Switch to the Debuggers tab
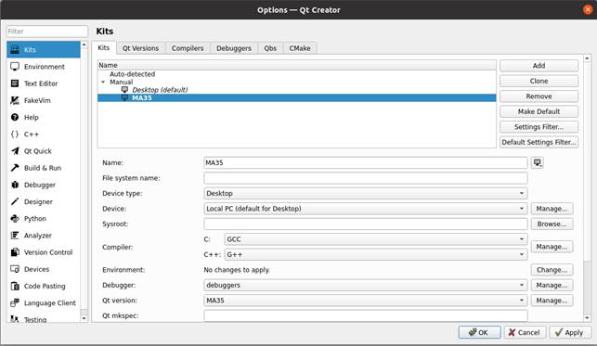597x346 pixels. (234, 48)
